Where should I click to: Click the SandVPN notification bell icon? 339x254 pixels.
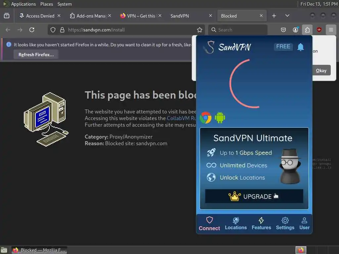pyautogui.click(x=301, y=47)
